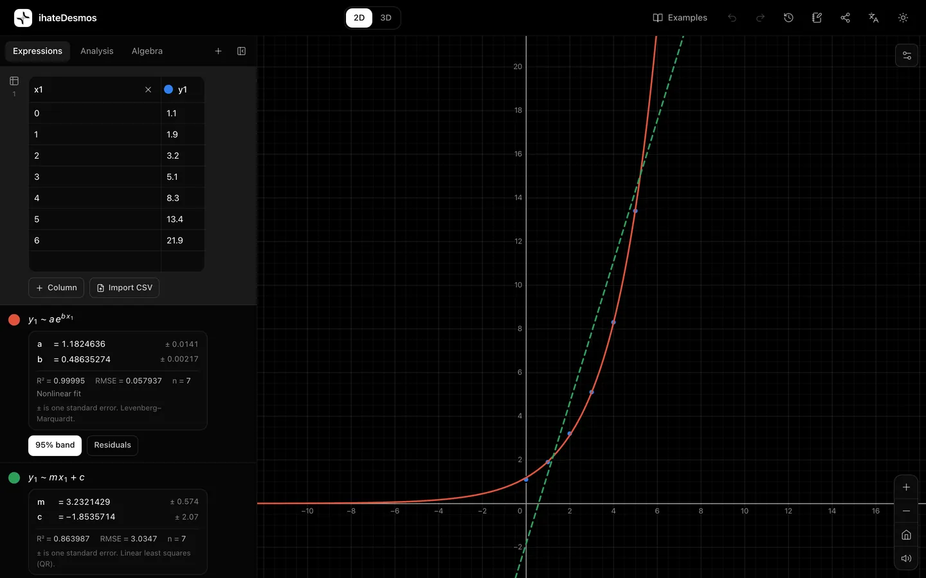The image size is (926, 578).
Task: Click the ihateDesmos app title
Action: 68,18
